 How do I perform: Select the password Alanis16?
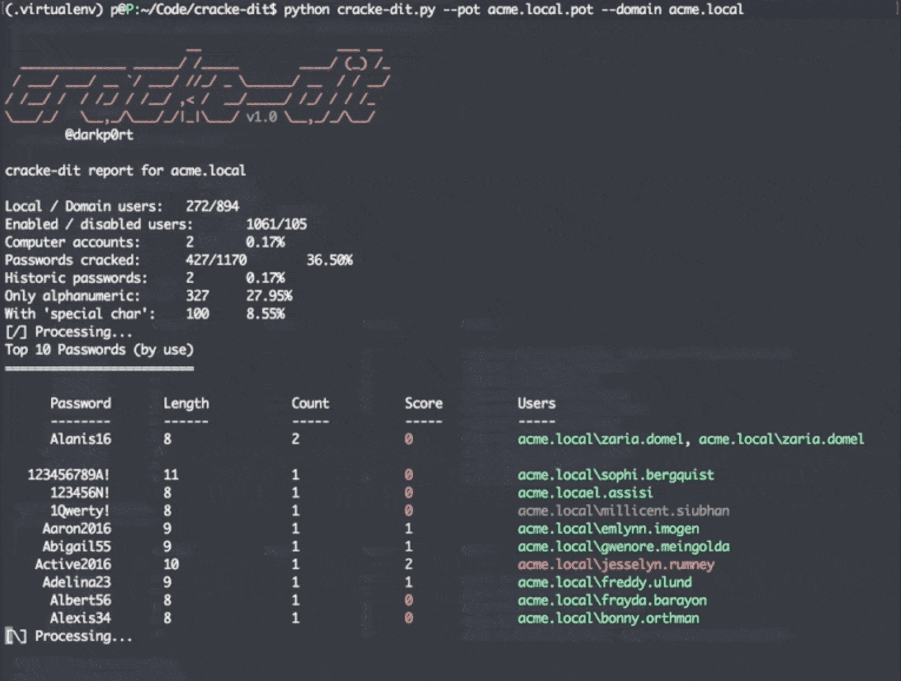tap(81, 439)
